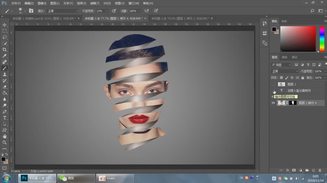This screenshot has height=183, width=327.
Task: Enable airbrush-style build-up
Action: point(147,11)
